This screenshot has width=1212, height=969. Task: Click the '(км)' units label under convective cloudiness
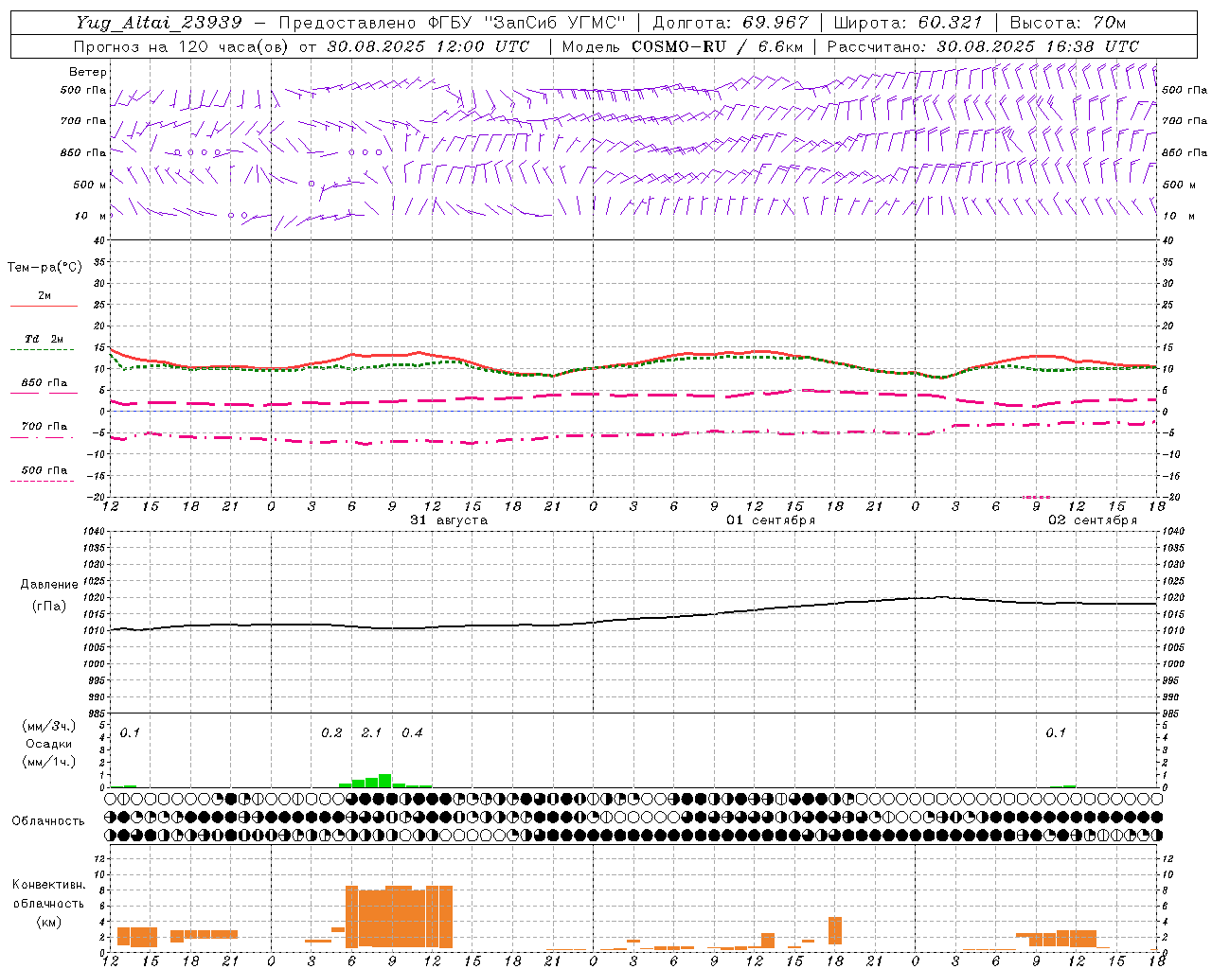[49, 922]
